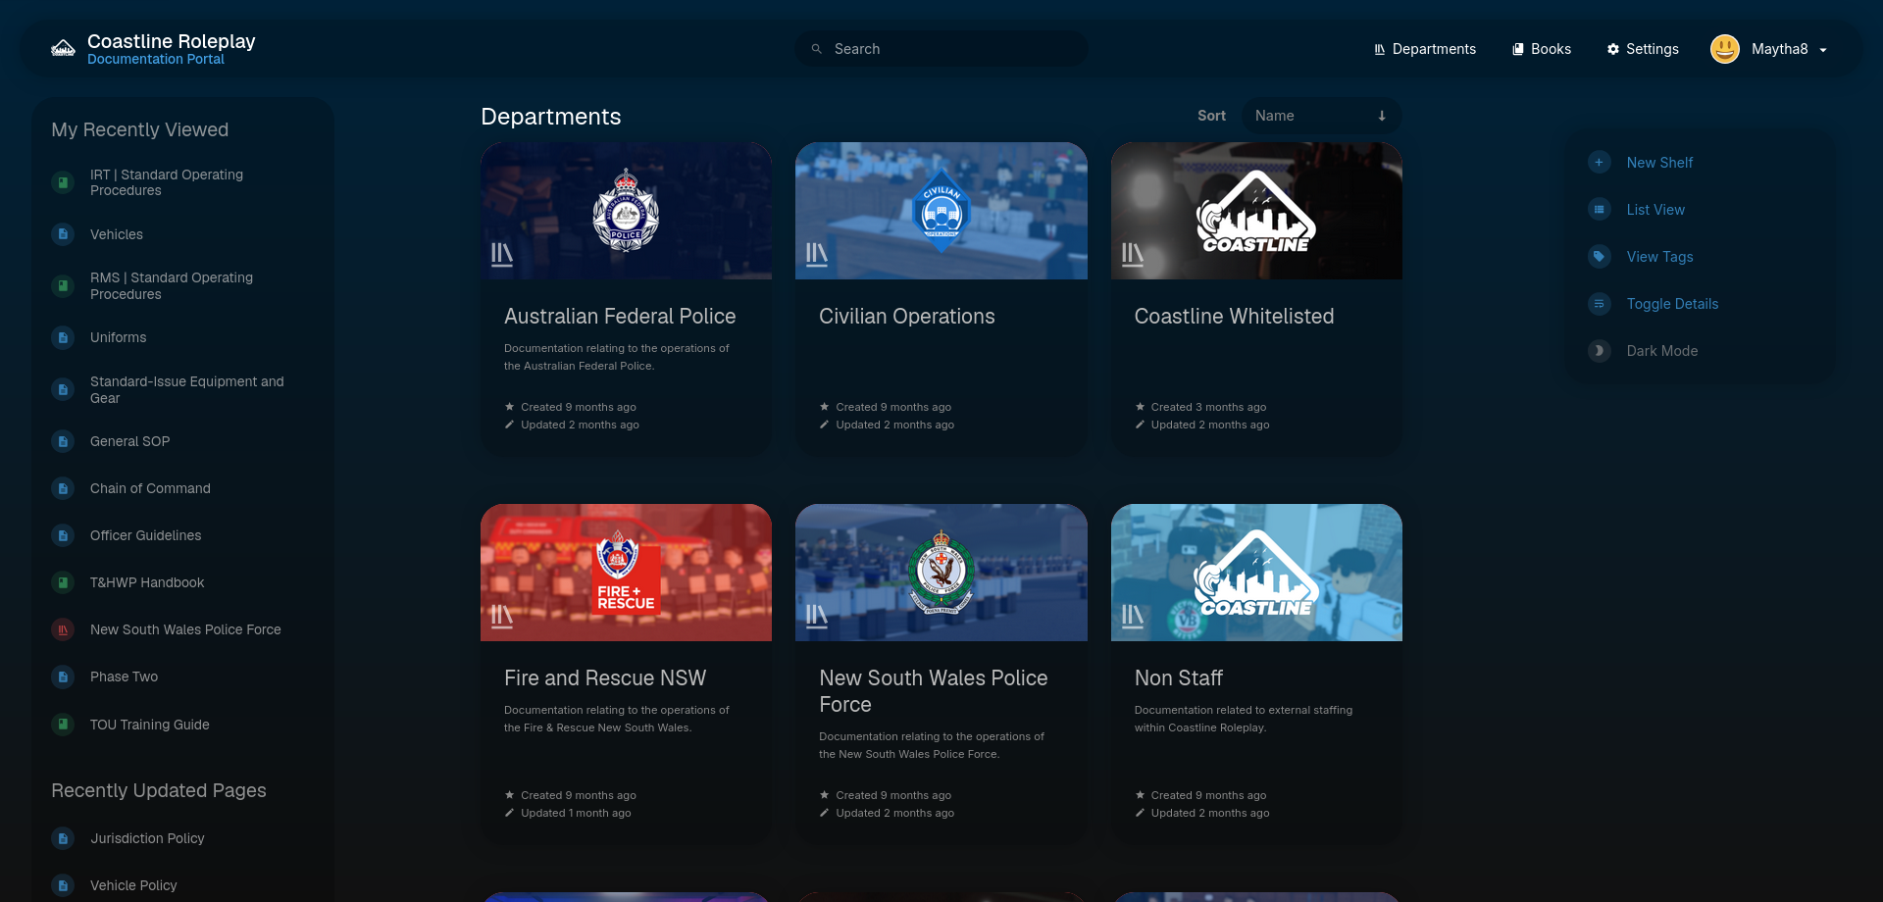
Task: Click the sort direction arrow icon
Action: tap(1382, 116)
